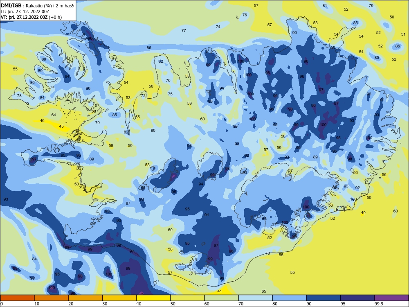
Task: Click the humidity value 65 on the map
Action: coord(264,291)
